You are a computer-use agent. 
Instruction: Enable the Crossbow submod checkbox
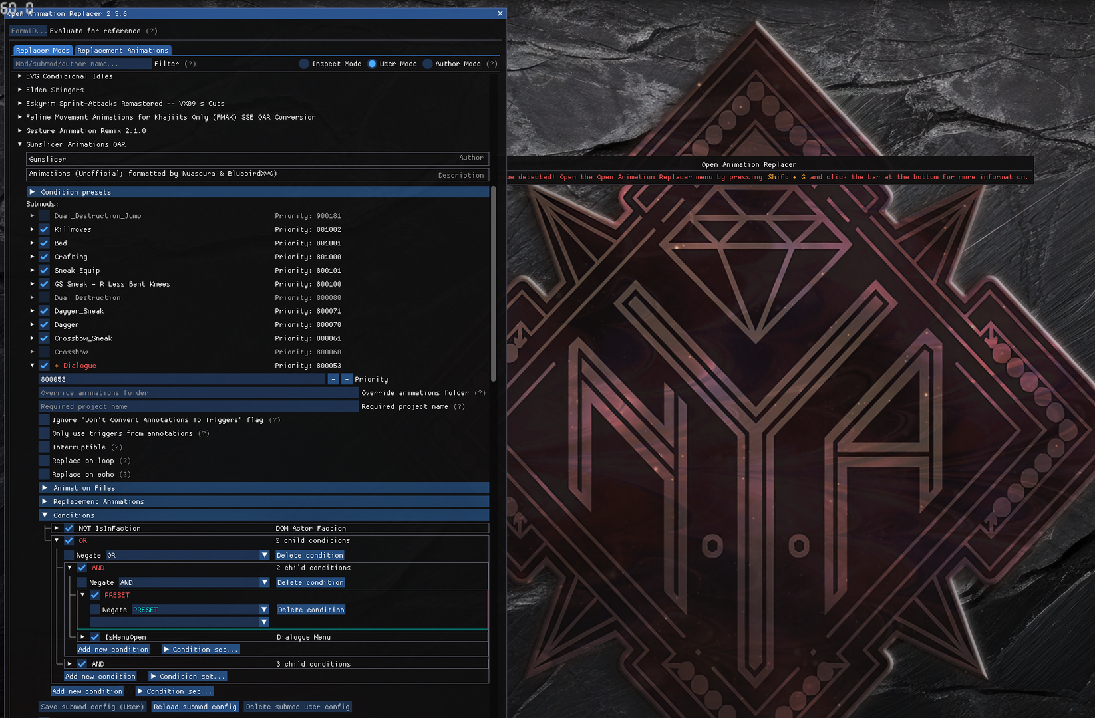pos(44,352)
